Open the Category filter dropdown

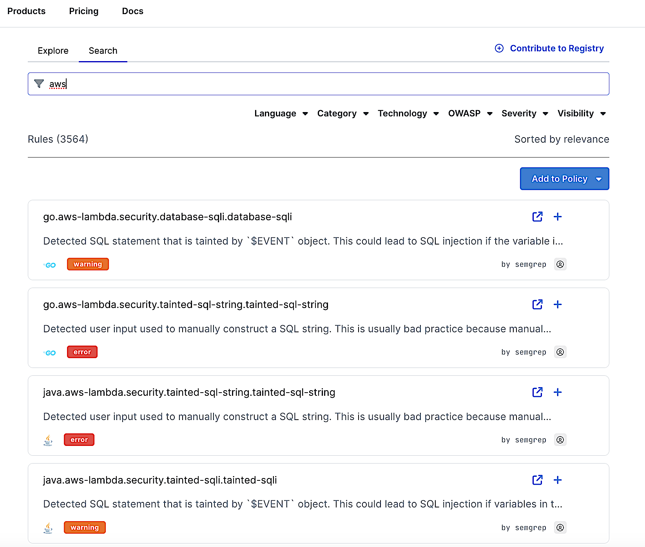point(342,114)
